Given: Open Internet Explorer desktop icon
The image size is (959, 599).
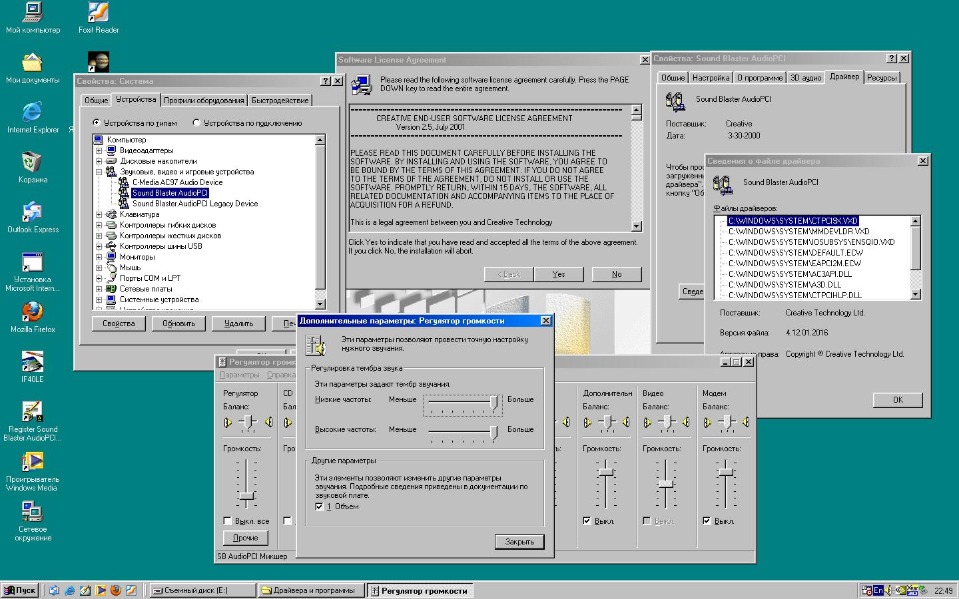Looking at the screenshot, I should pos(33,112).
